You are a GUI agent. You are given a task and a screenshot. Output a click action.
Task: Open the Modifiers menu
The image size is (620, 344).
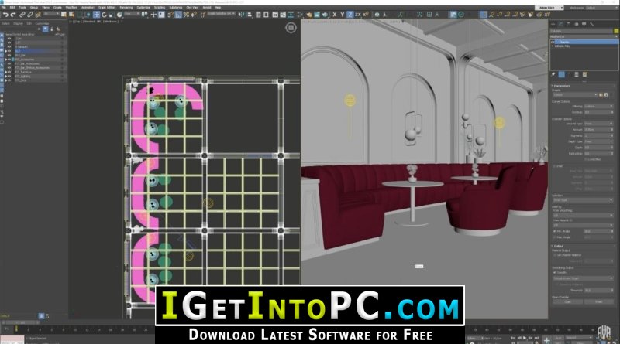71,7
